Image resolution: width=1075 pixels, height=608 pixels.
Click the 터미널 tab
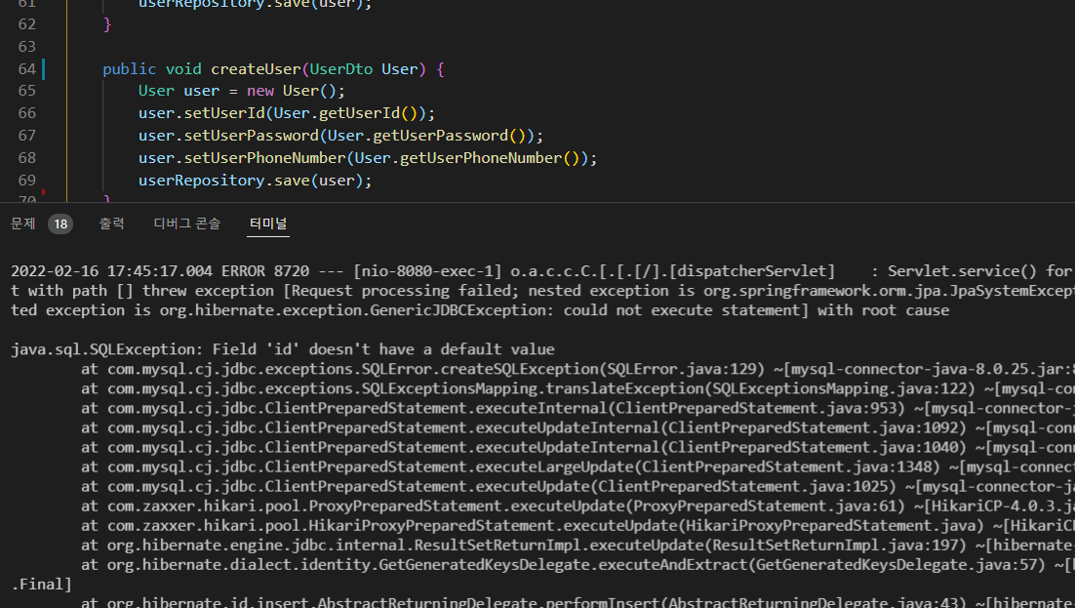[267, 223]
